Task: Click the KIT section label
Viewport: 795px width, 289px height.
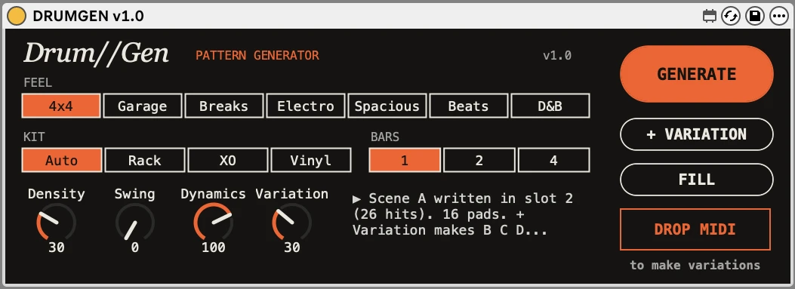Action: point(35,137)
